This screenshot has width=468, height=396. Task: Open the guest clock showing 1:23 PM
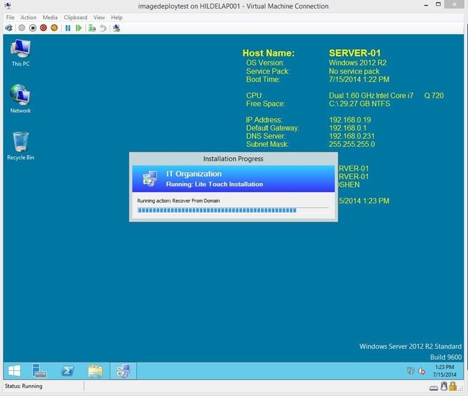coord(445,371)
